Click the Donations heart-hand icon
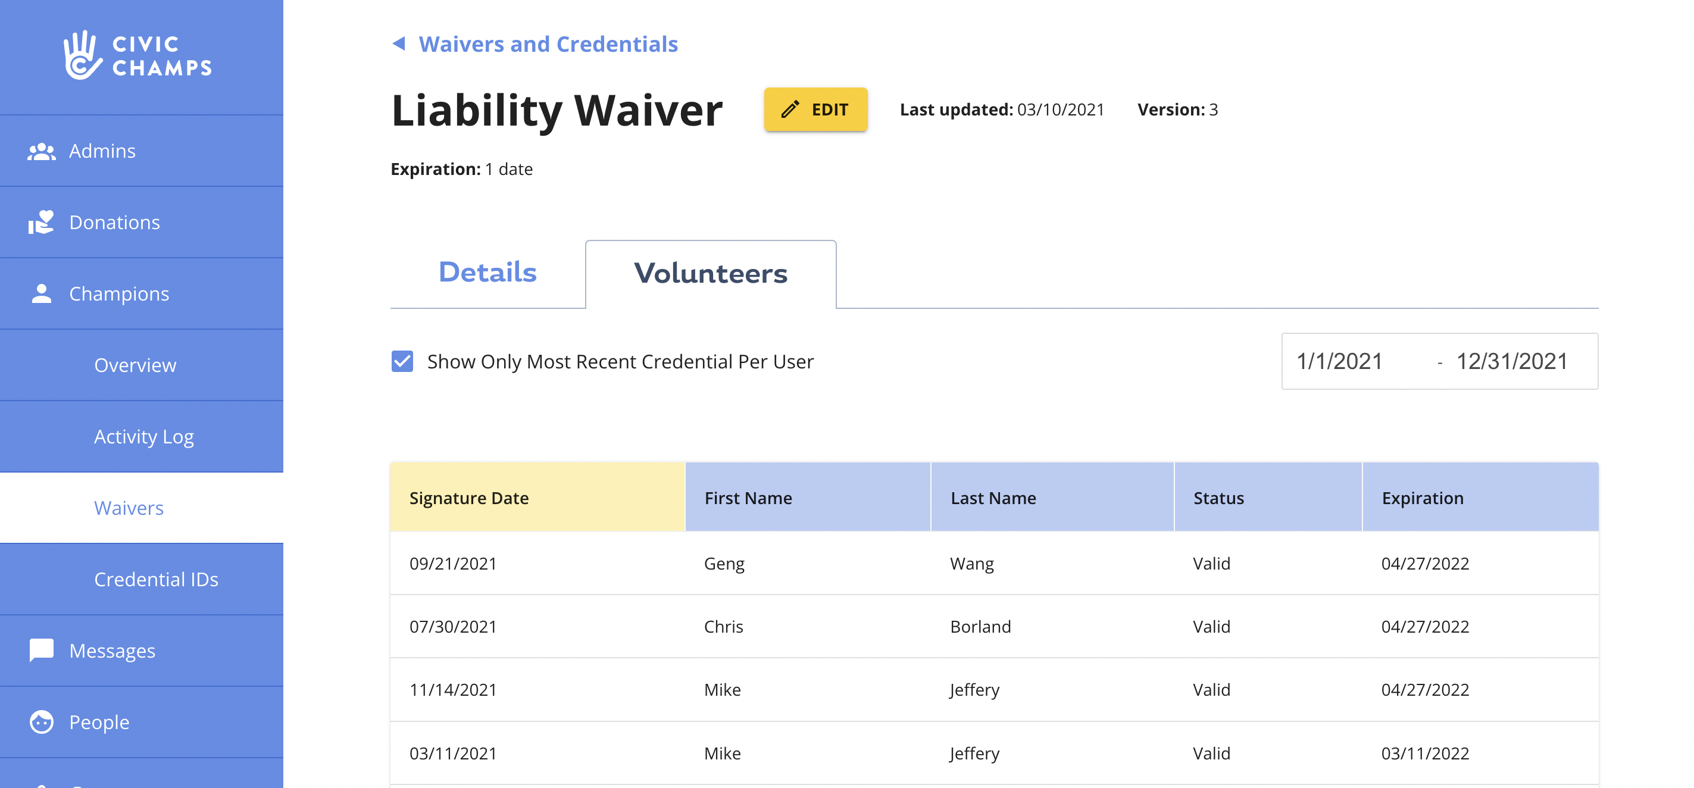 (42, 223)
